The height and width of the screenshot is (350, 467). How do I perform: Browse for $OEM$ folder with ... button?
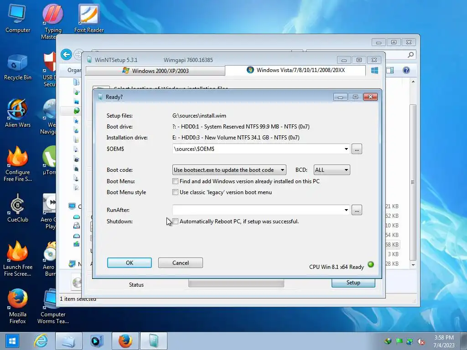[x=357, y=149]
